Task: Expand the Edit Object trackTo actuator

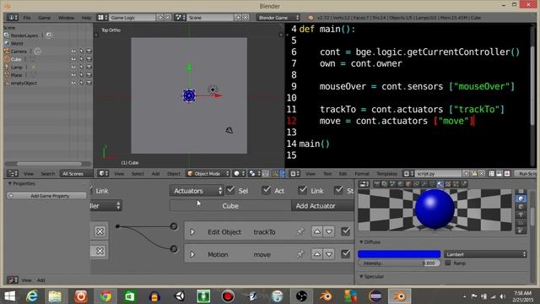Action: [x=192, y=232]
